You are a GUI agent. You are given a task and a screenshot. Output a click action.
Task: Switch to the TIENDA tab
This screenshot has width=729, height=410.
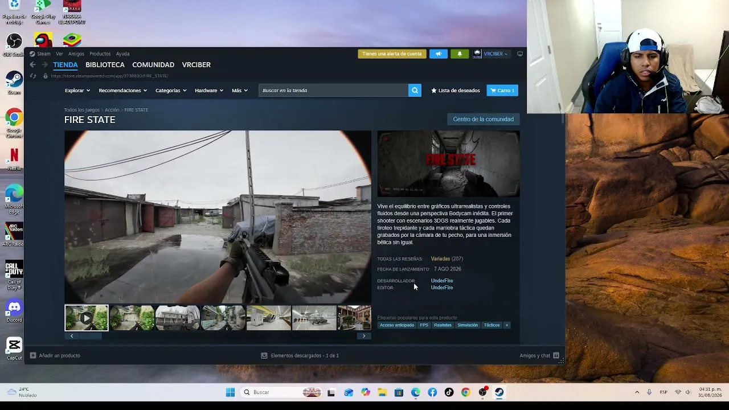point(65,65)
